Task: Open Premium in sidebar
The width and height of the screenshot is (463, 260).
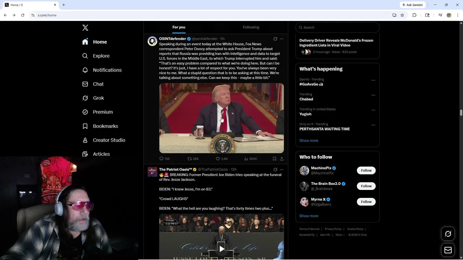Action: tap(98, 112)
